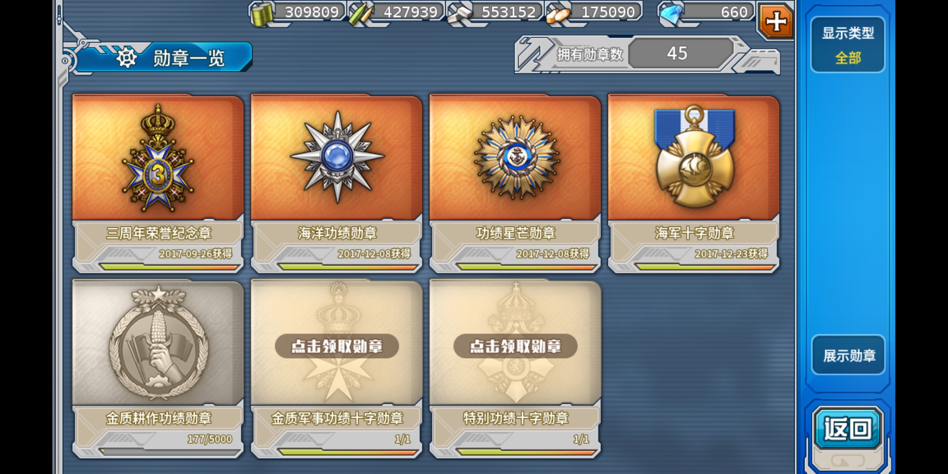Click the bauxite resource icon
Viewport: 948px width, 474px height.
point(558,14)
